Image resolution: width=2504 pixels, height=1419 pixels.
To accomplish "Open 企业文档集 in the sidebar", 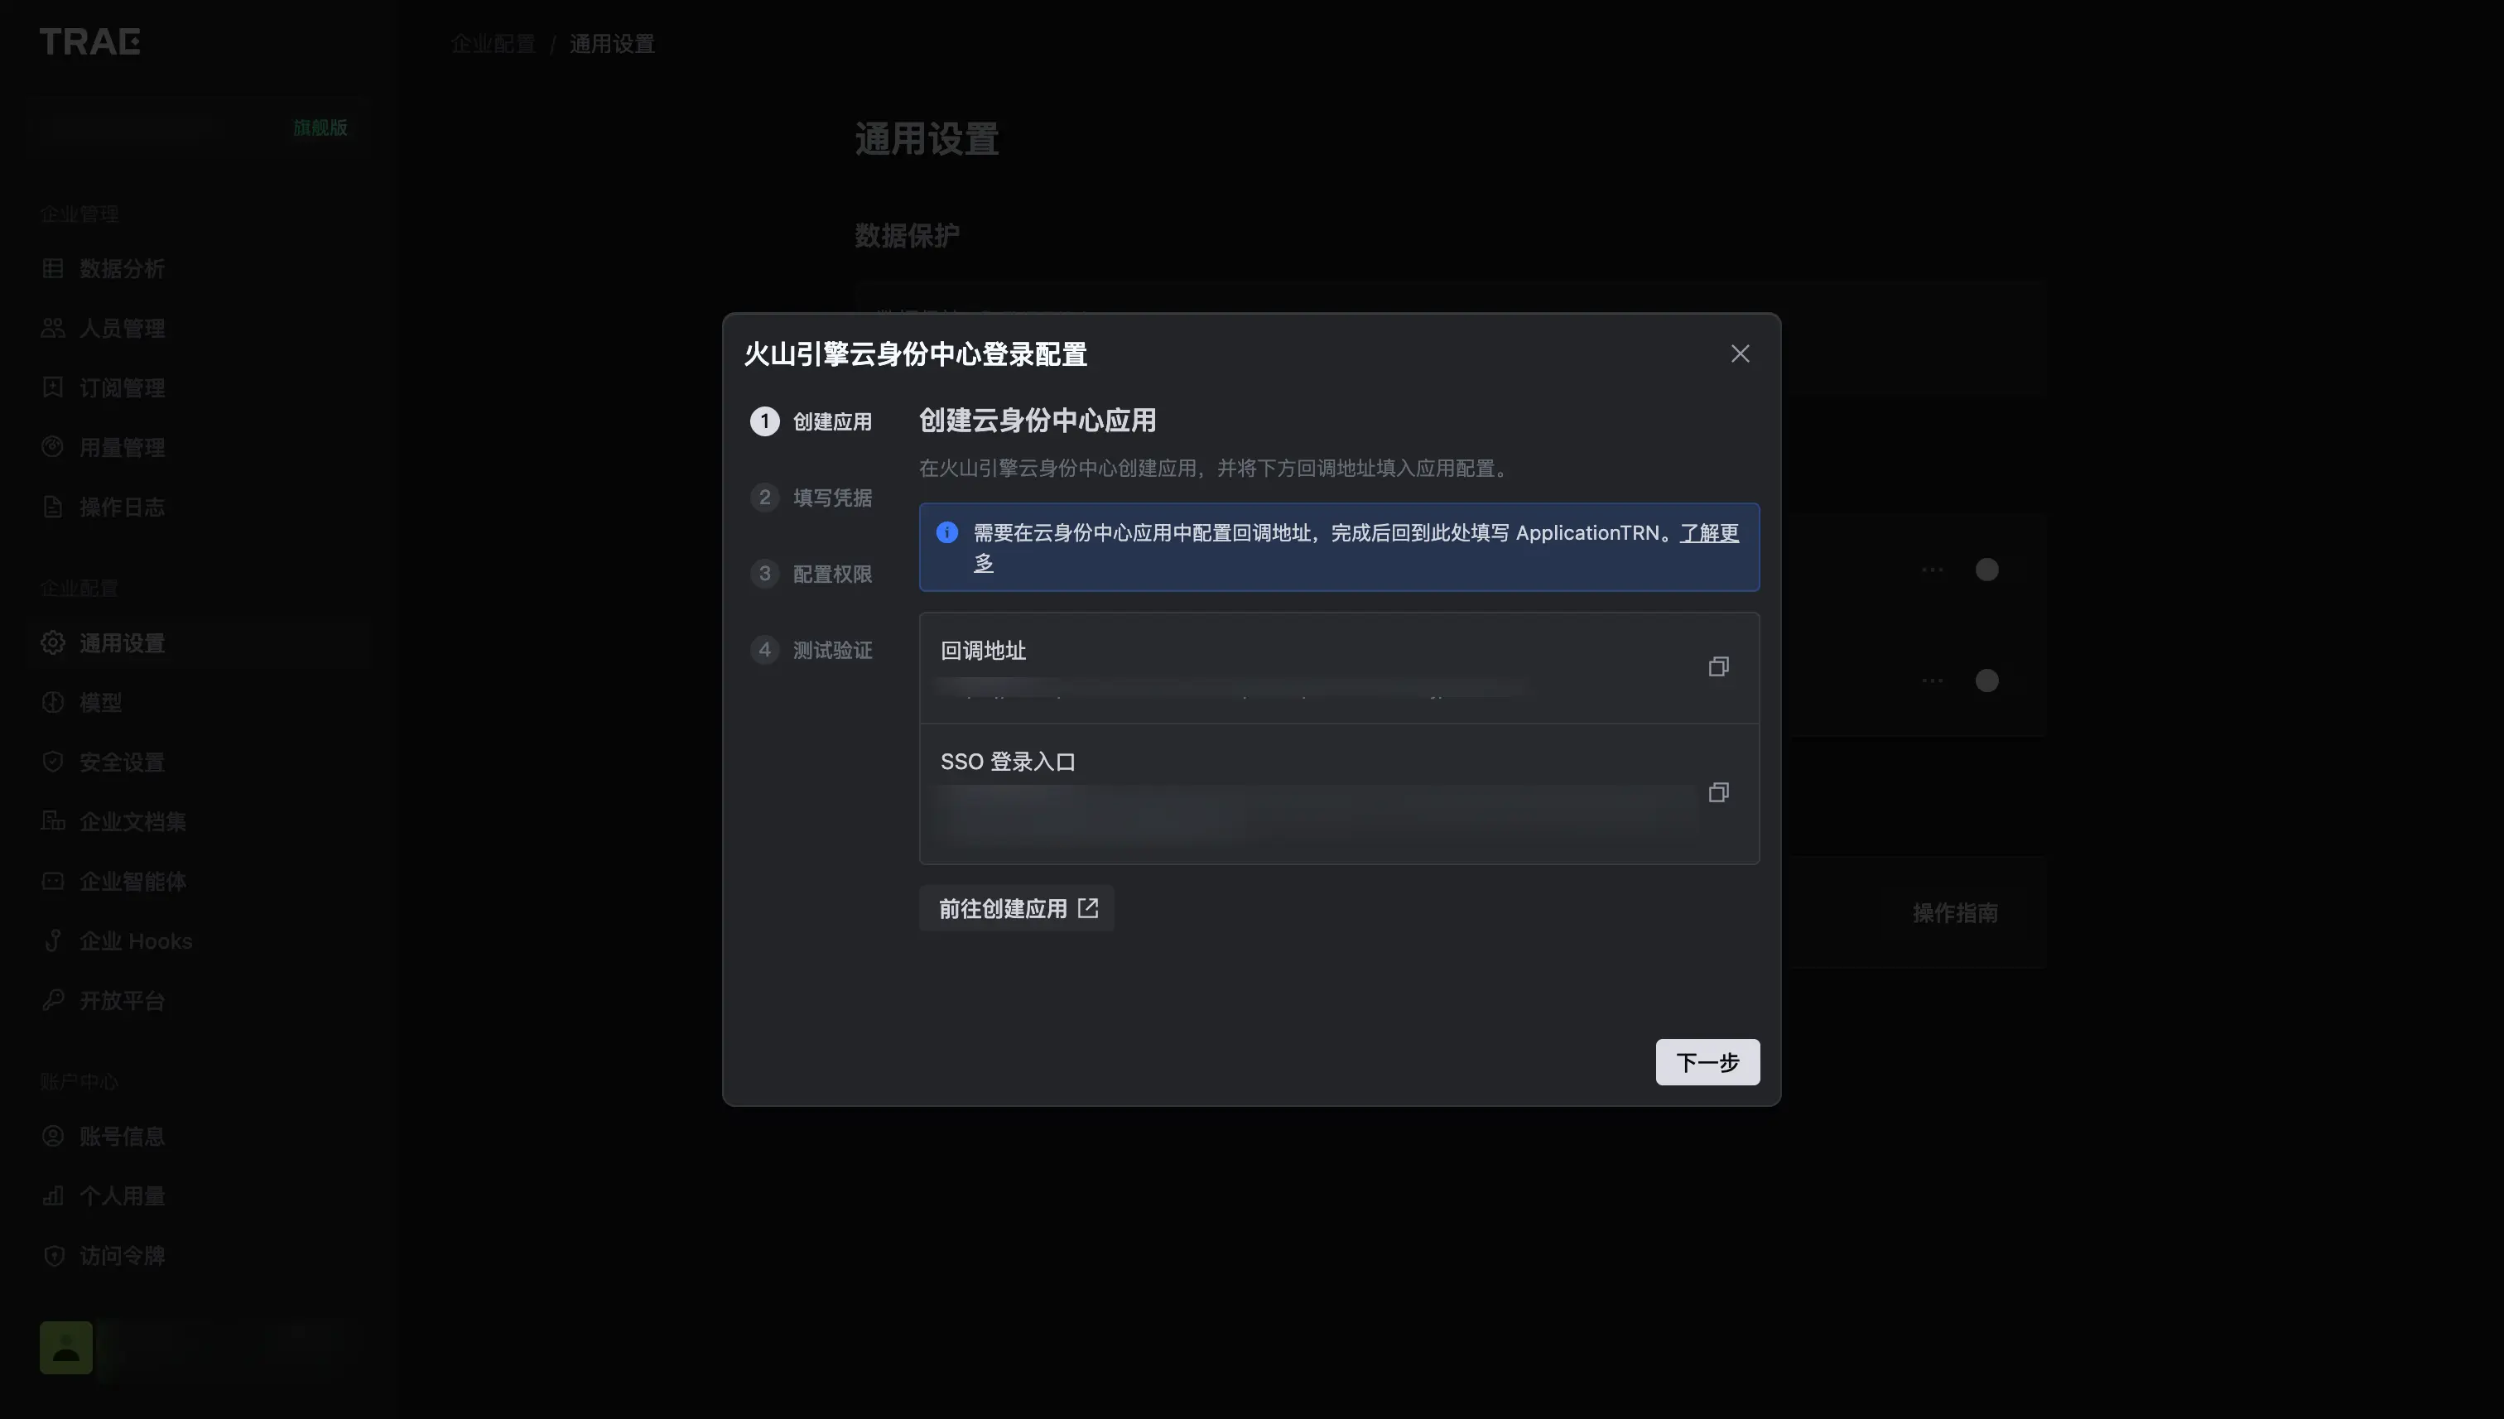I will [x=199, y=821].
